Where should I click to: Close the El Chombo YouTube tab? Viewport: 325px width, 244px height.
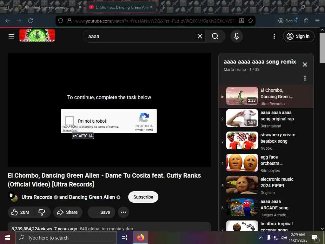[151, 7]
